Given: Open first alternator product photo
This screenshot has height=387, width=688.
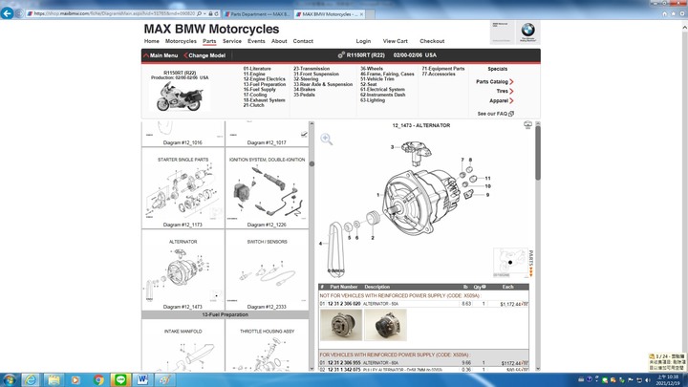Looking at the screenshot, I should click(341, 325).
